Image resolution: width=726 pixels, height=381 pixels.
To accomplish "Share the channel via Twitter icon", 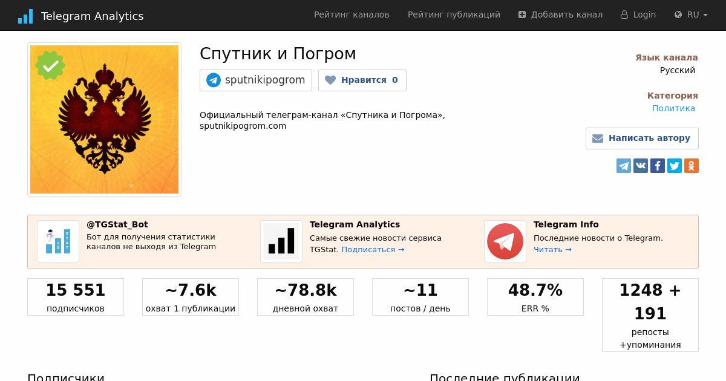I will pyautogui.click(x=675, y=166).
